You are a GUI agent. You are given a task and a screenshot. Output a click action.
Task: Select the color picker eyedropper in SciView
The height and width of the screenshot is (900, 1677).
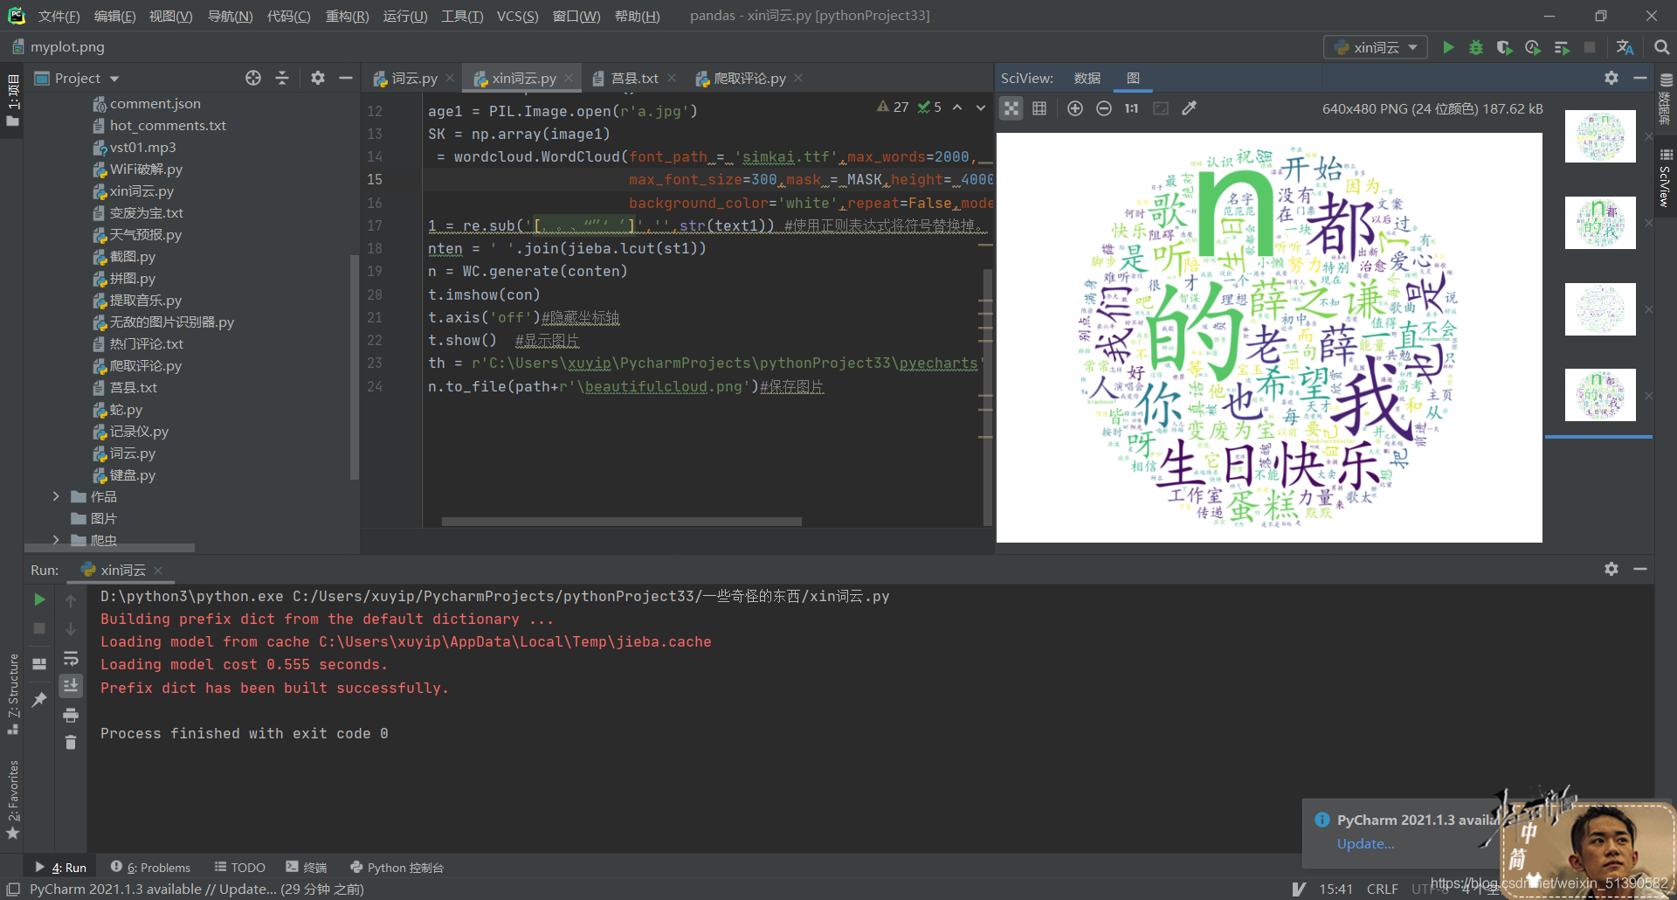pos(1189,108)
